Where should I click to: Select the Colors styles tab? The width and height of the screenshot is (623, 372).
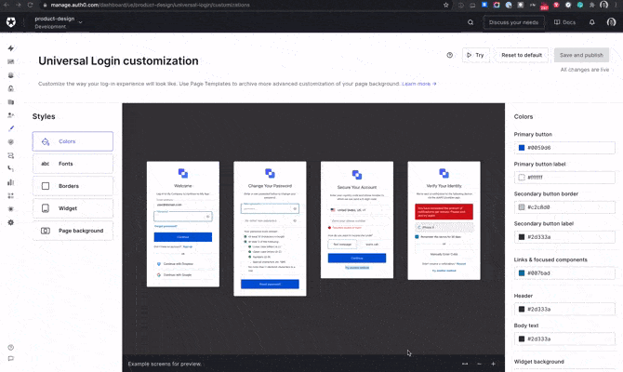73,141
